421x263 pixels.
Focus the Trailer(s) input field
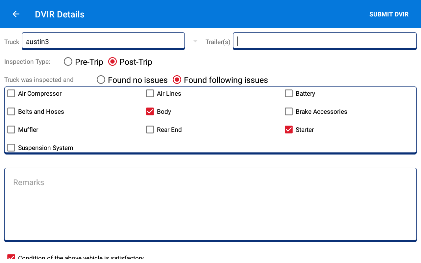click(325, 41)
